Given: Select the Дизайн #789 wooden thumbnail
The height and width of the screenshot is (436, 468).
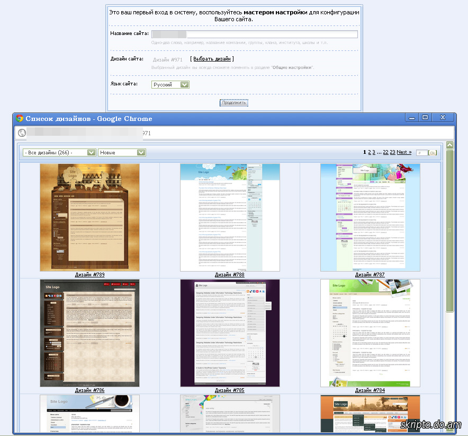Looking at the screenshot, I should [x=89, y=217].
